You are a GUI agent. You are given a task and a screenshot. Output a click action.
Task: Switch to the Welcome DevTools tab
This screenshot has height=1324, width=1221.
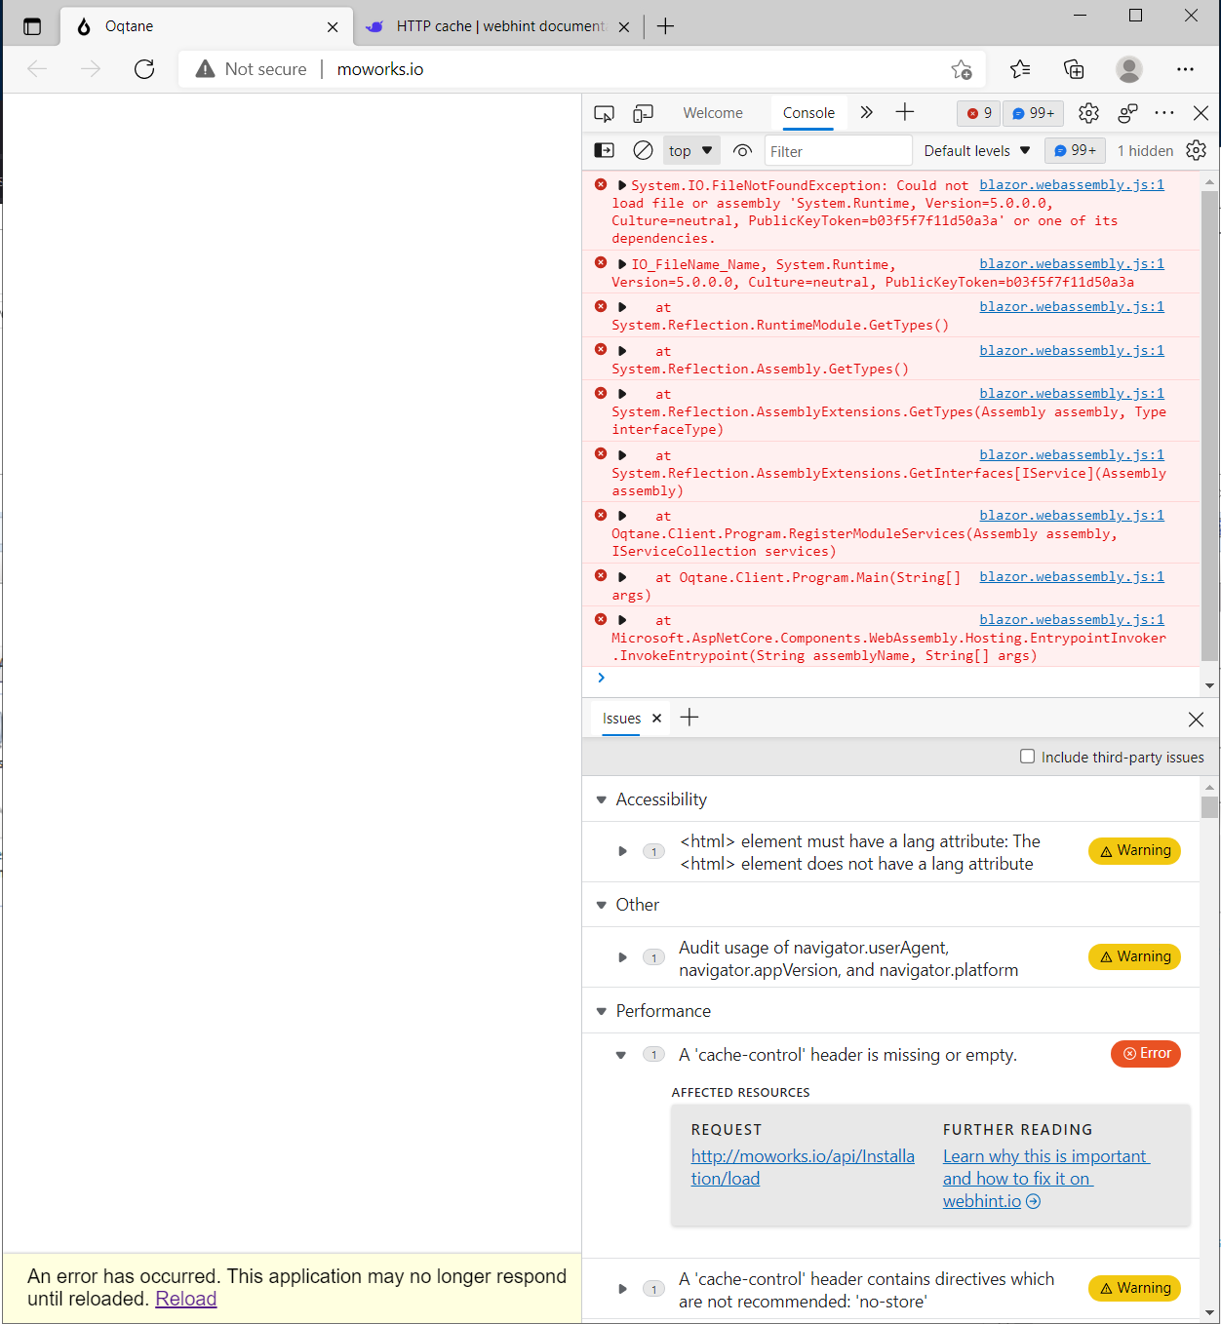[x=713, y=113]
